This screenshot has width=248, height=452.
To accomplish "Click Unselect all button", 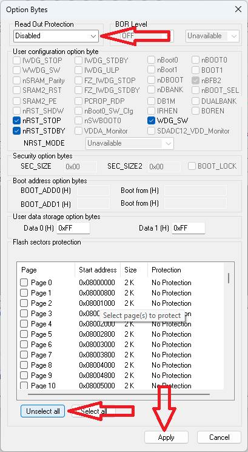I will (x=42, y=411).
